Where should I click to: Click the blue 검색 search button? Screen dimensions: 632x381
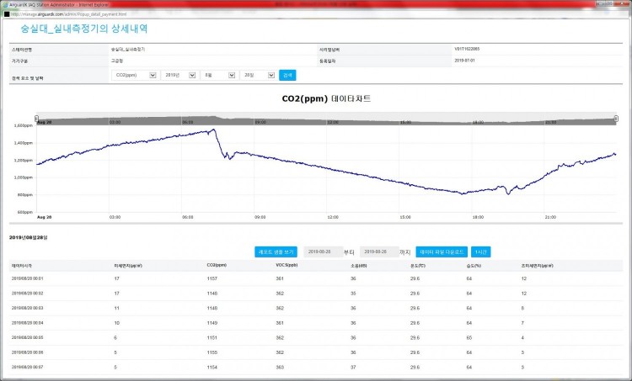tap(287, 75)
